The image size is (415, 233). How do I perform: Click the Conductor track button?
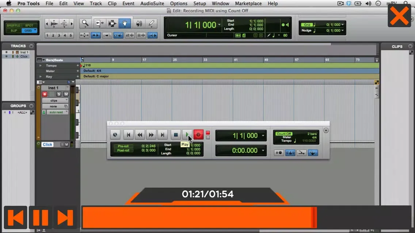coord(313,153)
